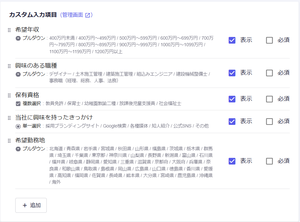Uncheck 表示 for 希望年収

[232, 40]
